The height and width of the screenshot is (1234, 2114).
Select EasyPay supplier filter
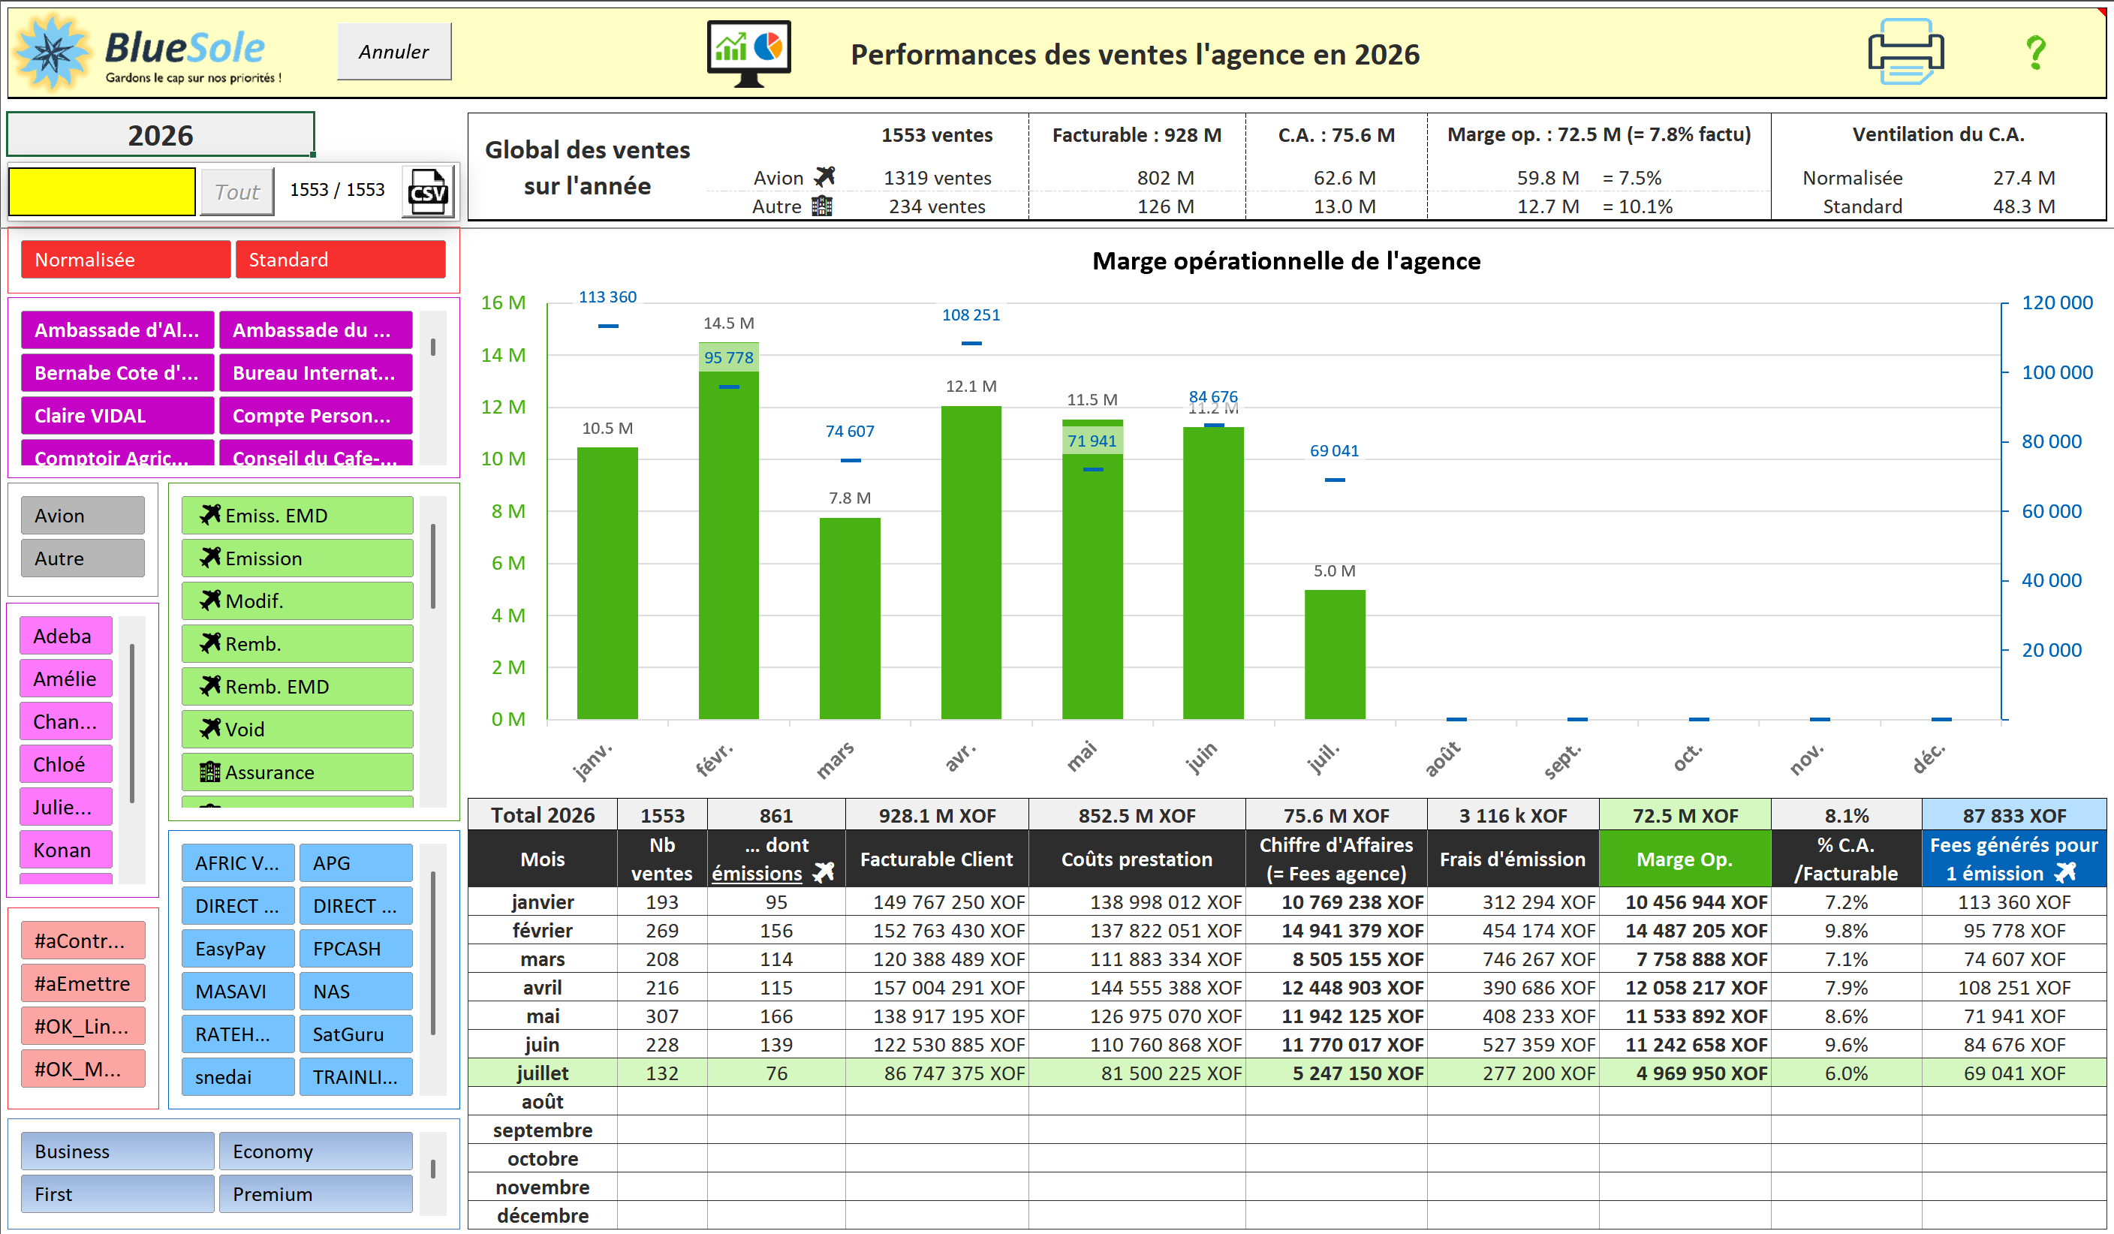(x=238, y=950)
